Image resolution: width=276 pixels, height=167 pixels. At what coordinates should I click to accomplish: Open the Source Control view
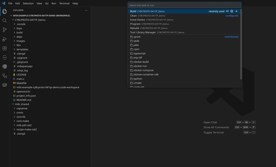coord(4,30)
